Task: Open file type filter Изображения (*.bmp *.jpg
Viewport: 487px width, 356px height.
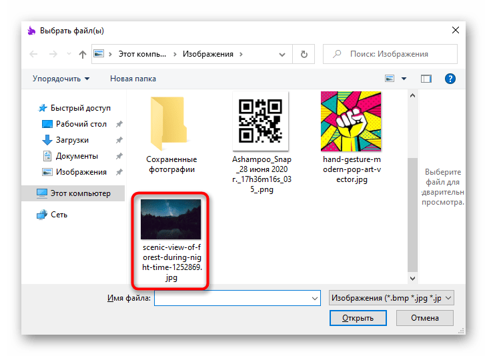Action: pyautogui.click(x=392, y=298)
